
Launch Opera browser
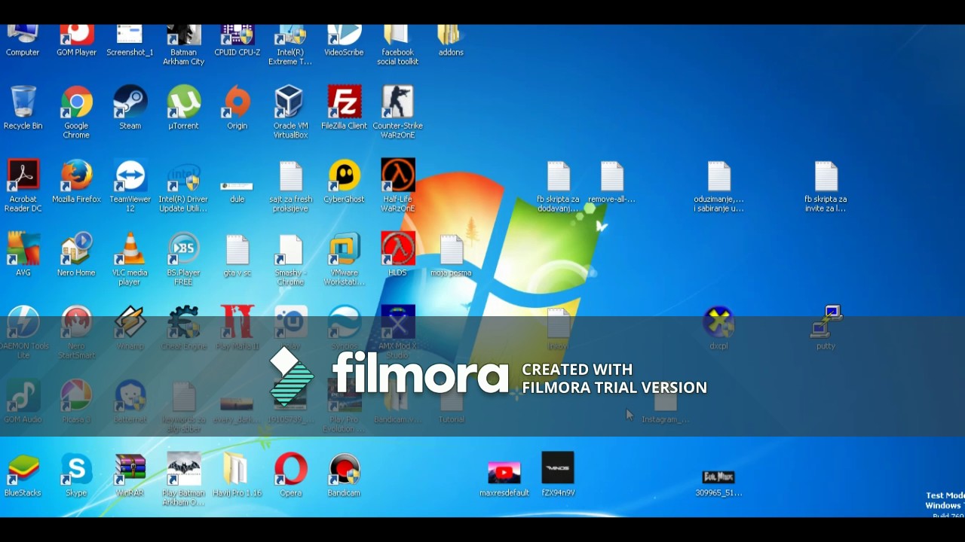pyautogui.click(x=290, y=469)
